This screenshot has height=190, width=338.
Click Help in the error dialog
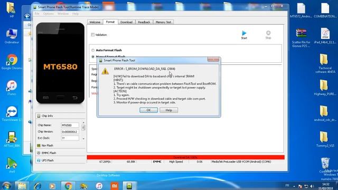pos(169,110)
